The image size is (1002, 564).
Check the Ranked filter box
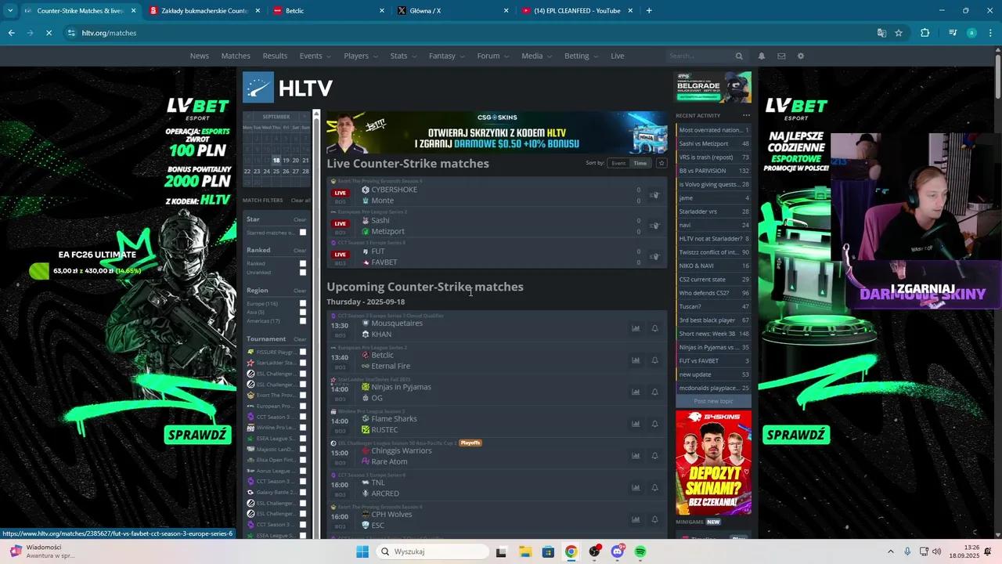point(303,264)
